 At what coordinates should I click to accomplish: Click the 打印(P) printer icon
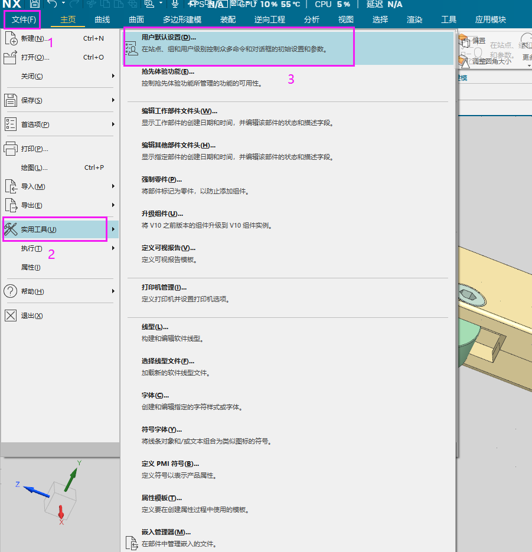coord(11,149)
